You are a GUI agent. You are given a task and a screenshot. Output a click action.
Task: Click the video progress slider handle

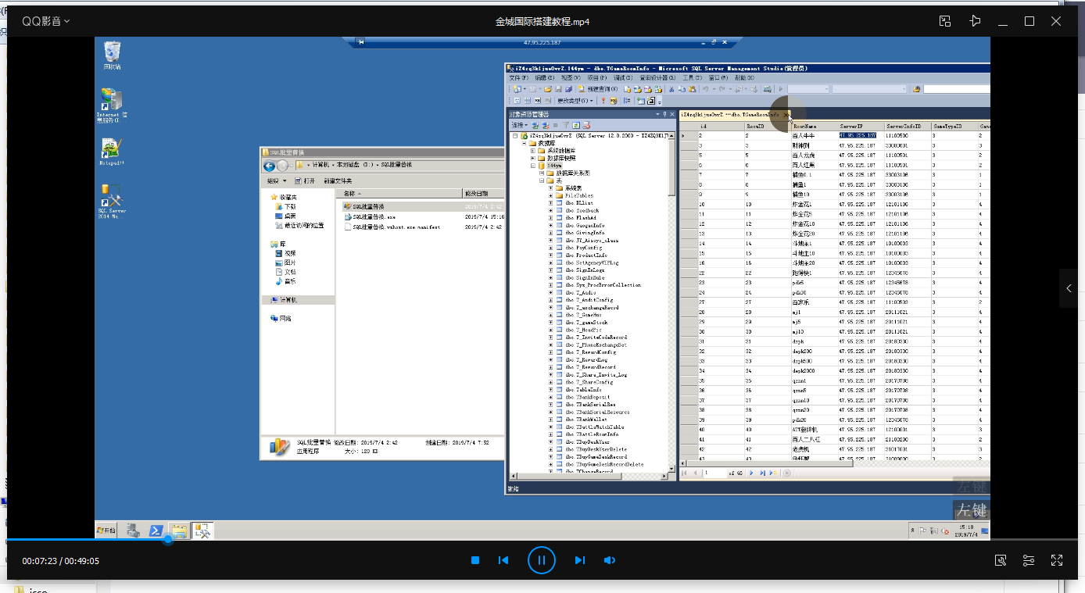[x=167, y=540]
